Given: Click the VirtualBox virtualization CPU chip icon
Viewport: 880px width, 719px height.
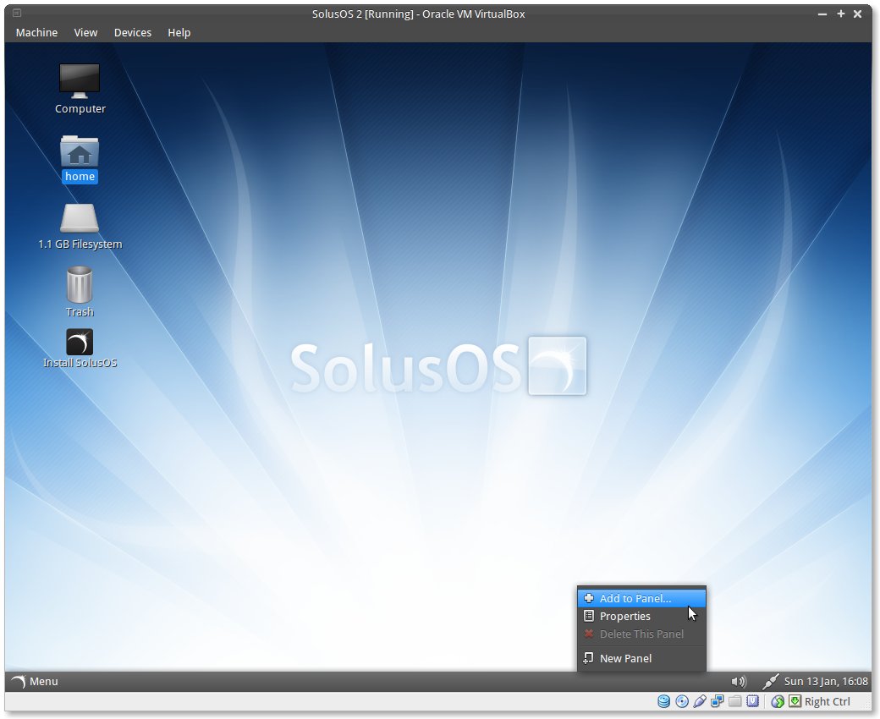Looking at the screenshot, I should click(x=752, y=701).
